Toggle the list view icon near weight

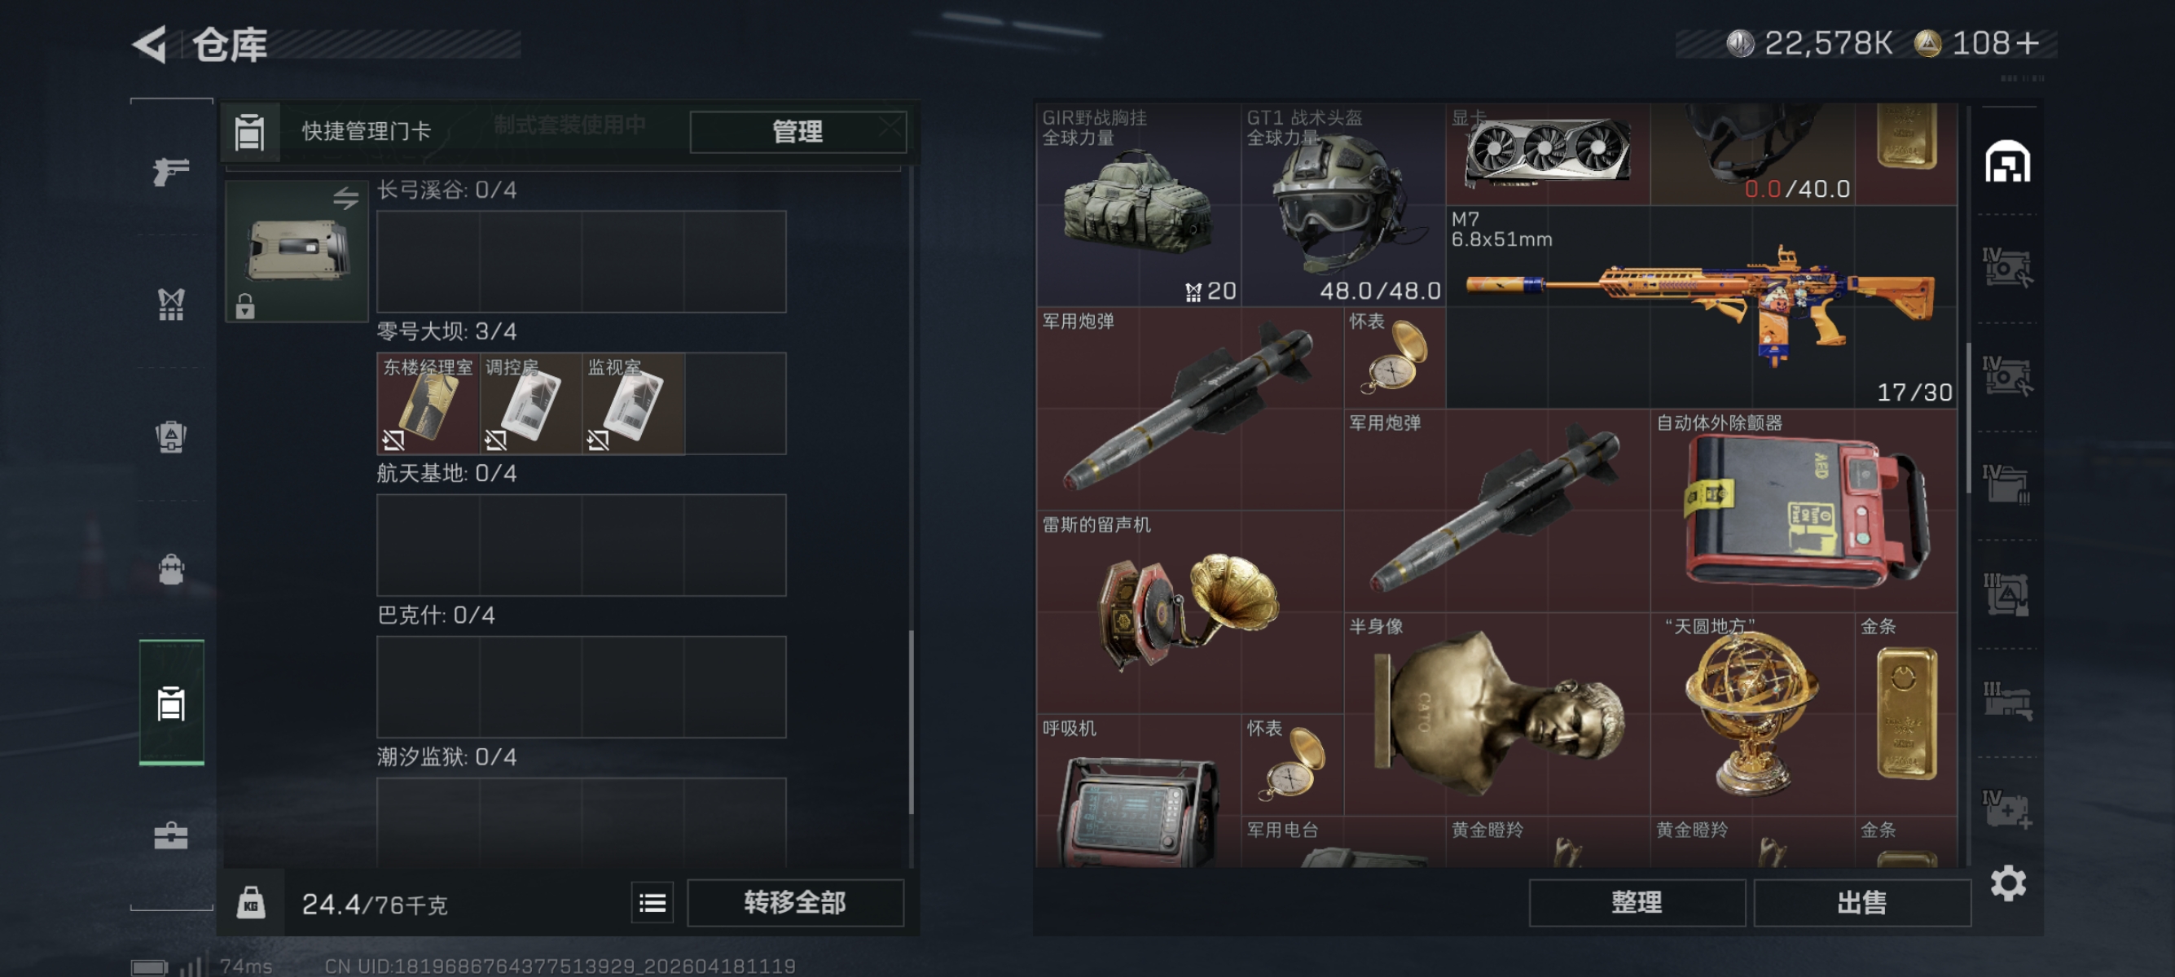point(652,903)
